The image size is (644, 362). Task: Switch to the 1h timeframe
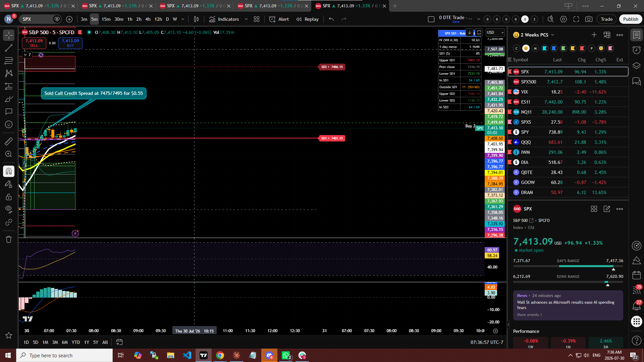pos(130,19)
